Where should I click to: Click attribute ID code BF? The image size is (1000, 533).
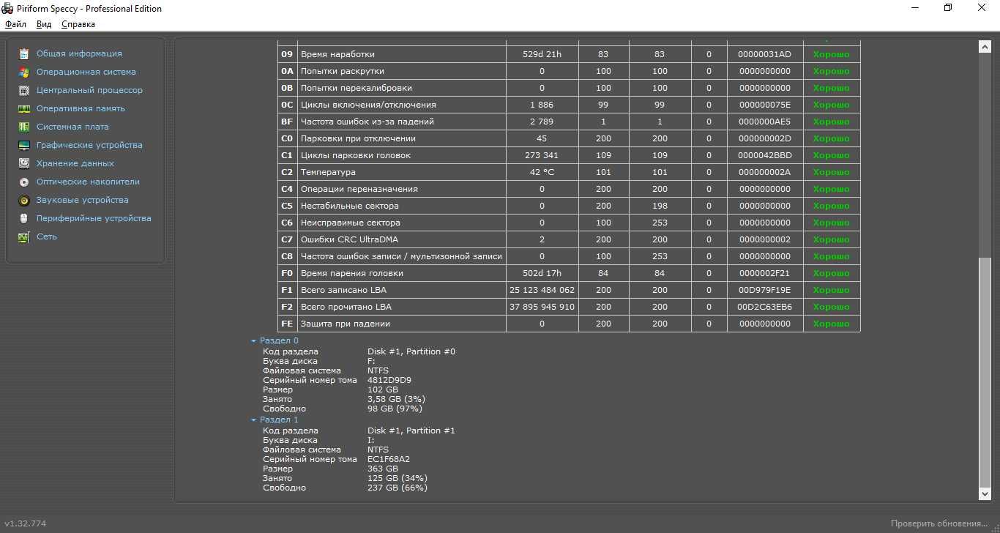click(x=287, y=122)
